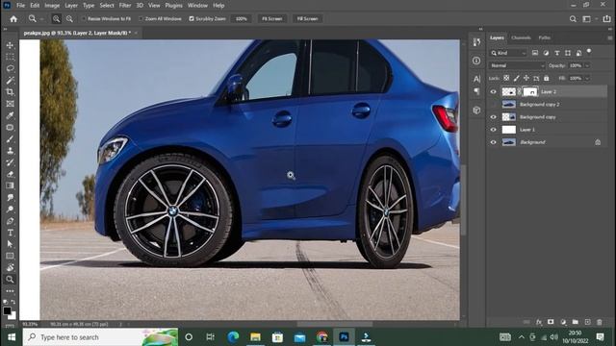This screenshot has height=346, width=616.
Task: Delete layer using trash icon
Action: [x=600, y=322]
